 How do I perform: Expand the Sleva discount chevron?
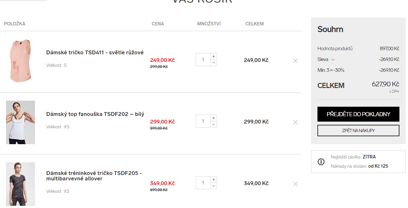(x=333, y=59)
